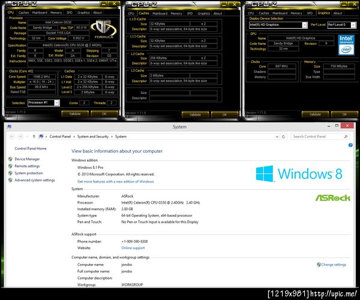Open Advanced system settings link
Viewport: 360px width, 300px height.
point(35,180)
